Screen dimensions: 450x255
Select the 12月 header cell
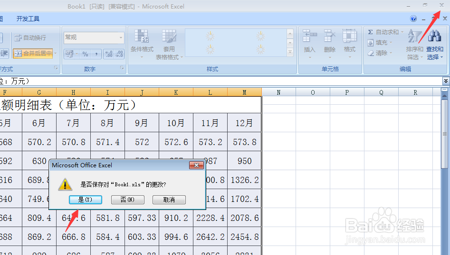point(244,123)
